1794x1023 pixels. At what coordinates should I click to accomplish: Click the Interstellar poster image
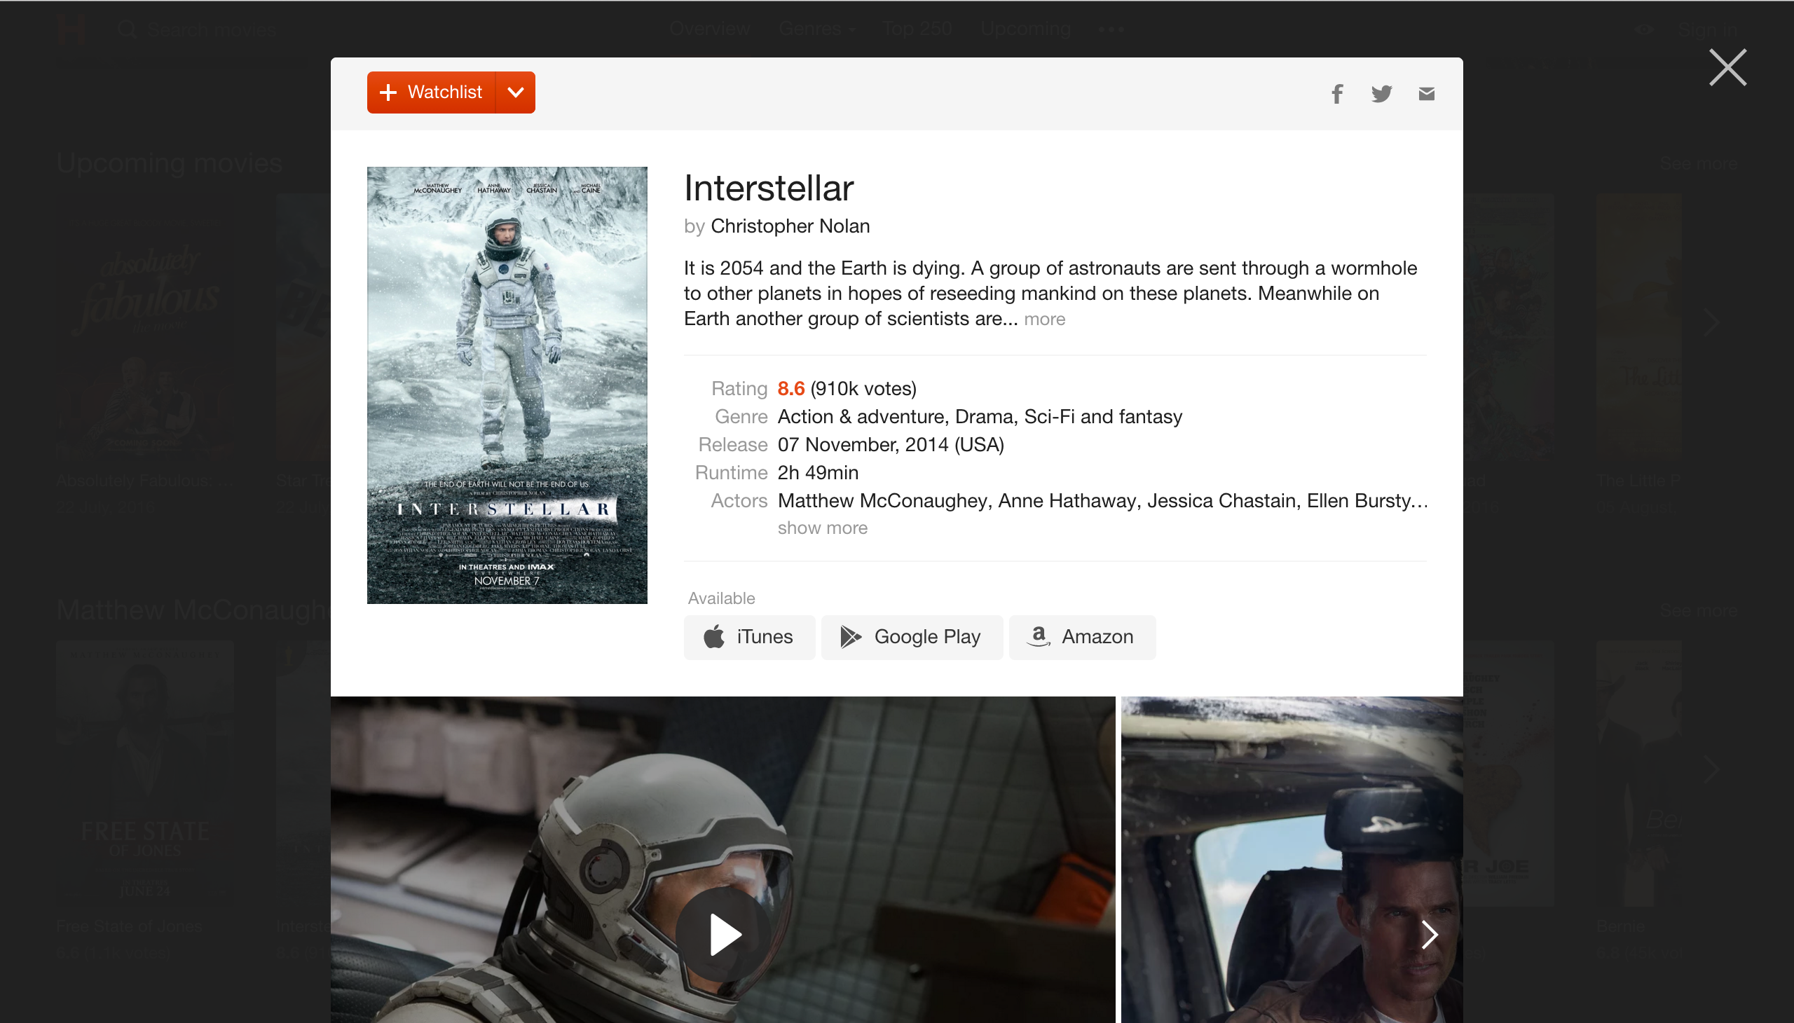click(507, 385)
